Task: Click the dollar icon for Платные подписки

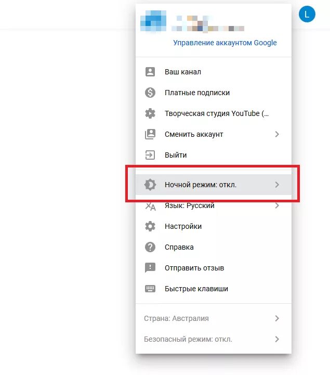Action: 150,93
